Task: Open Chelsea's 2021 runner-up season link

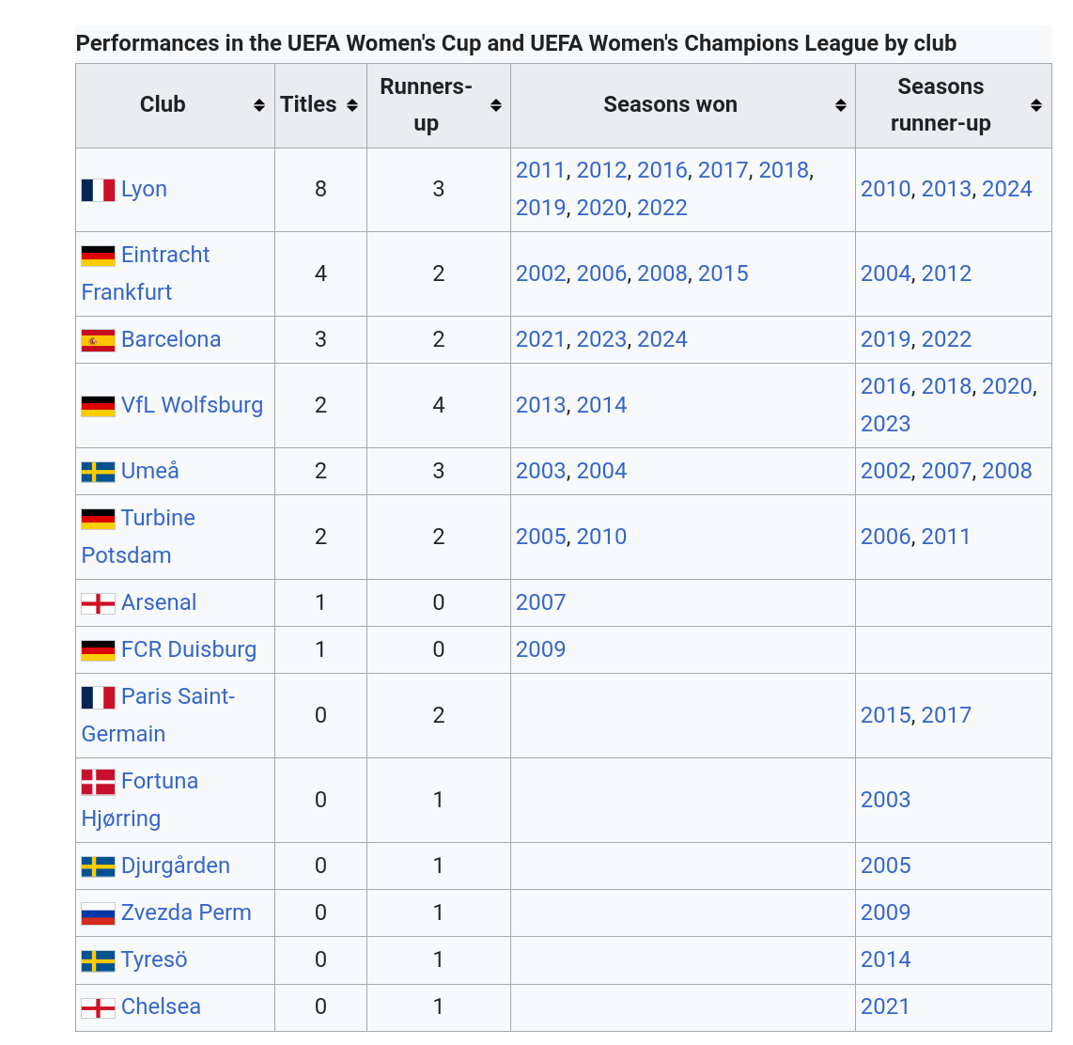Action: [885, 1006]
